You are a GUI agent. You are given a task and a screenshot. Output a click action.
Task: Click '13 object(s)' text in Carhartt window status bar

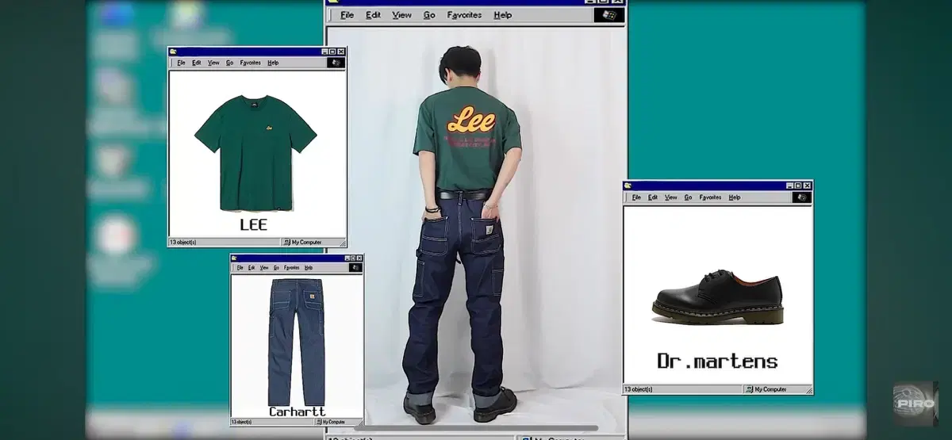coord(242,423)
